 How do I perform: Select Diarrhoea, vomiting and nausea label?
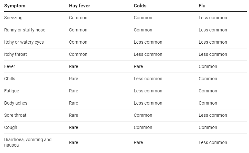click(28, 142)
